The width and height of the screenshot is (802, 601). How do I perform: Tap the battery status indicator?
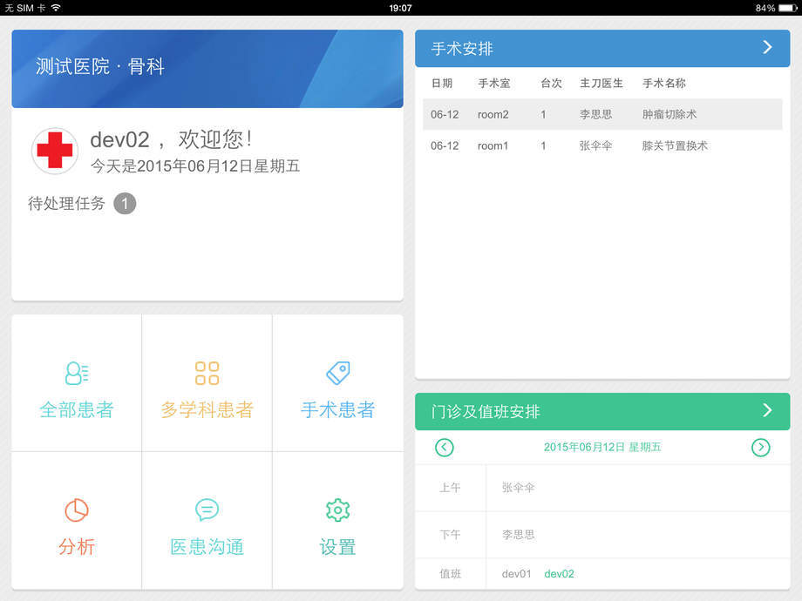click(x=789, y=8)
